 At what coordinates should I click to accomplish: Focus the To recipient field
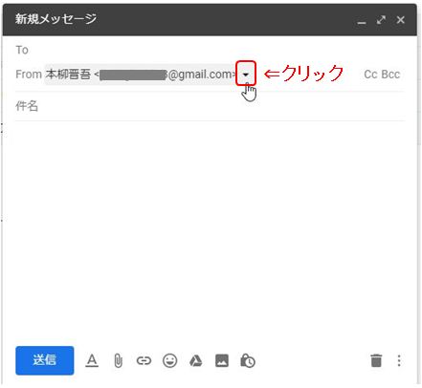coord(211,50)
